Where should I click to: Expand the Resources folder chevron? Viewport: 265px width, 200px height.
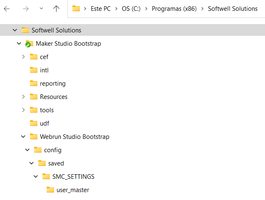[23, 96]
